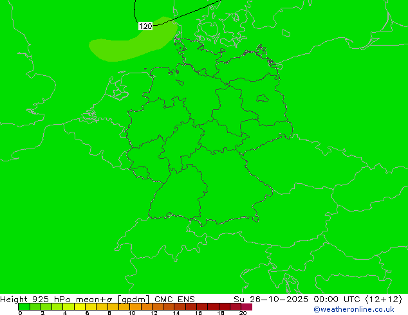Viewport: 408px width, 315px height.
Task: Click the date 'Su 26-10-2025'
Action: tap(271, 300)
